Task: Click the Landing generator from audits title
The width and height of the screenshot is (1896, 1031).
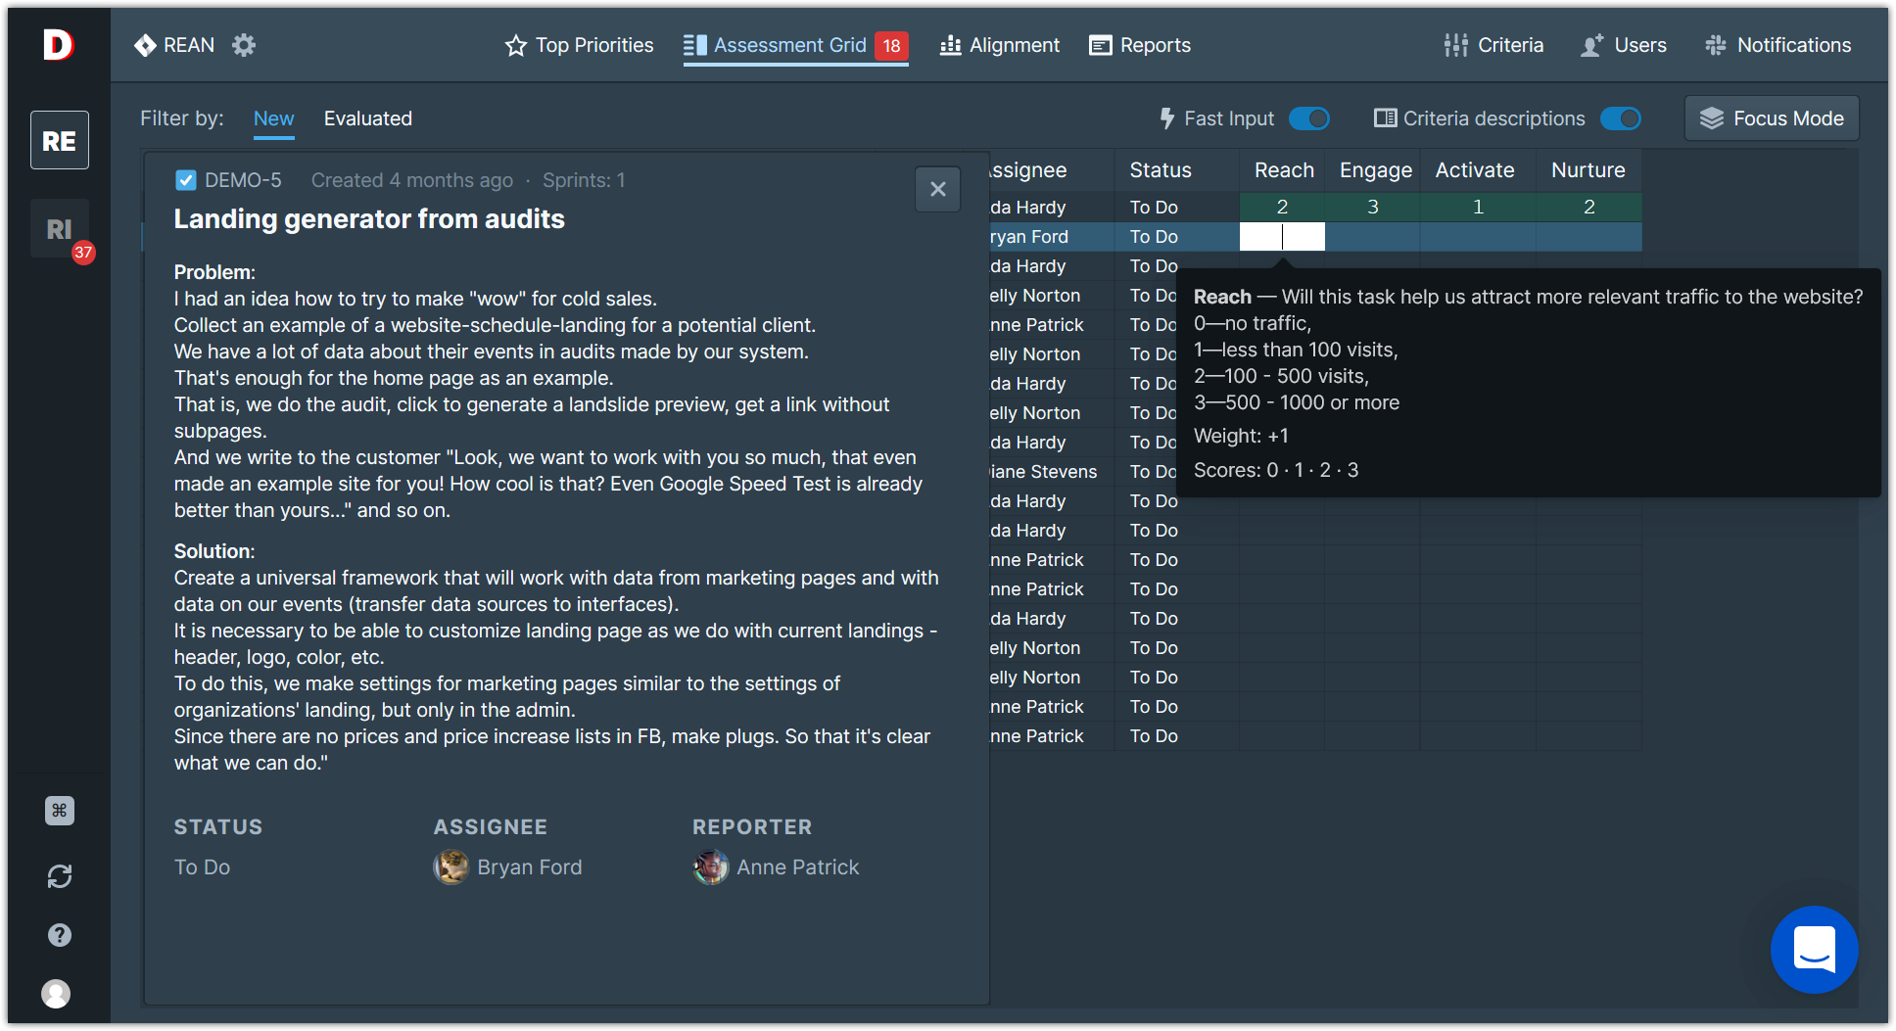Action: coord(369,219)
